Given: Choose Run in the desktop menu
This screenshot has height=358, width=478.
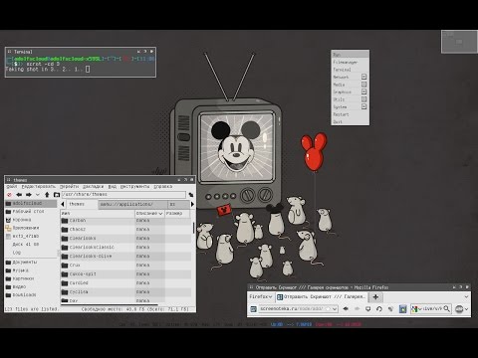Looking at the screenshot, I should (350, 55).
